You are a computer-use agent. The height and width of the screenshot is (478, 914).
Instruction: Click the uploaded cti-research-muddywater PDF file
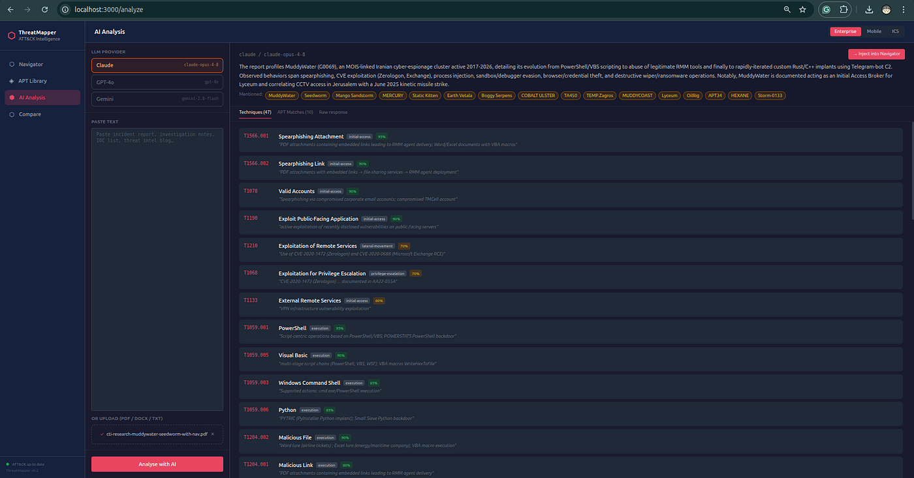point(157,434)
